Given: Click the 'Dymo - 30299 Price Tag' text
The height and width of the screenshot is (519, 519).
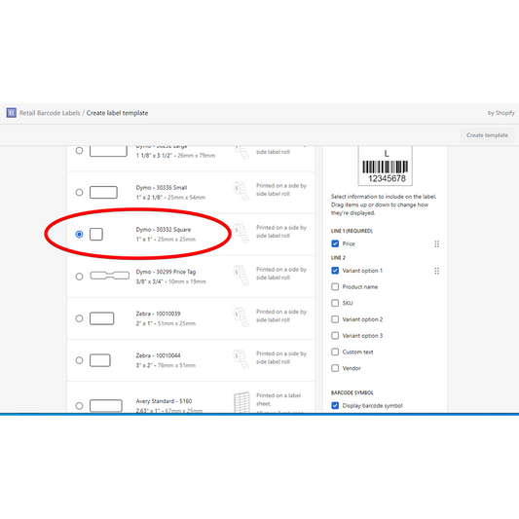Looking at the screenshot, I should click(x=166, y=272).
